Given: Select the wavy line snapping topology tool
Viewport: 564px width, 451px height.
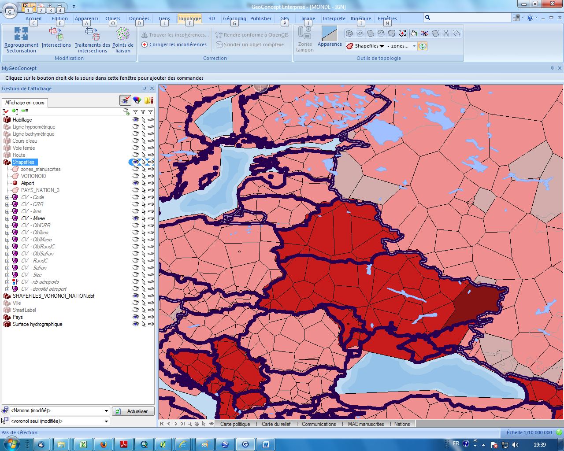Looking at the screenshot, I should coord(402,33).
